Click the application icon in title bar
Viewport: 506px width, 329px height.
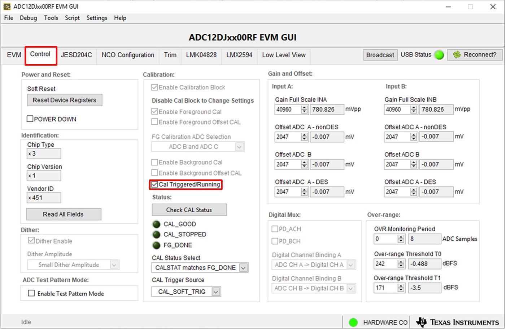[7, 6]
